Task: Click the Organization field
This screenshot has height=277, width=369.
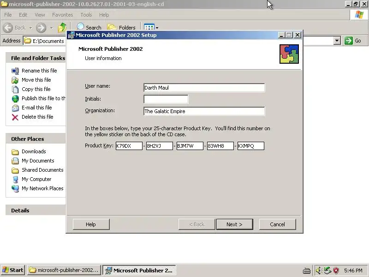Action: (204, 111)
